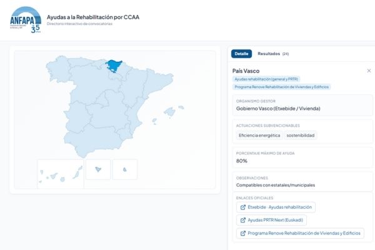Screen dimensions: 375x250
Task: Open Ayudas PRTR Next (Euskadi) link
Action: [x=271, y=220]
